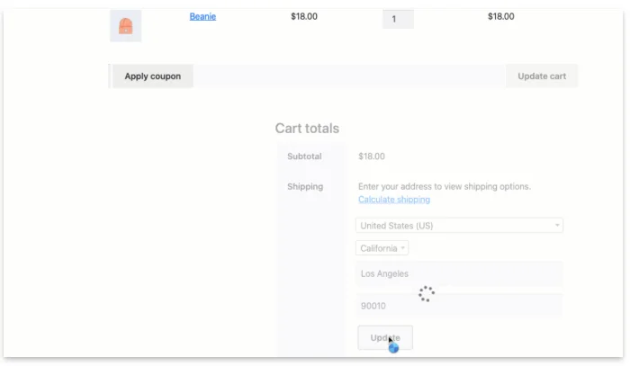Click the Beanie unit price $18.00

pos(304,16)
